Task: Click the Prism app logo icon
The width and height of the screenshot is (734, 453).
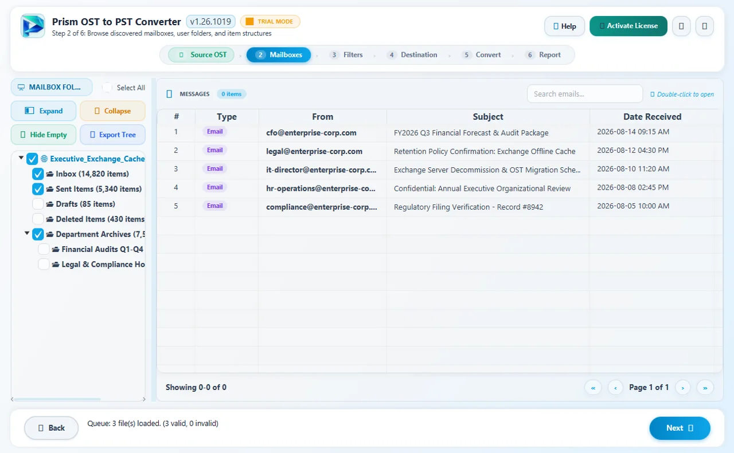Action: [x=33, y=26]
